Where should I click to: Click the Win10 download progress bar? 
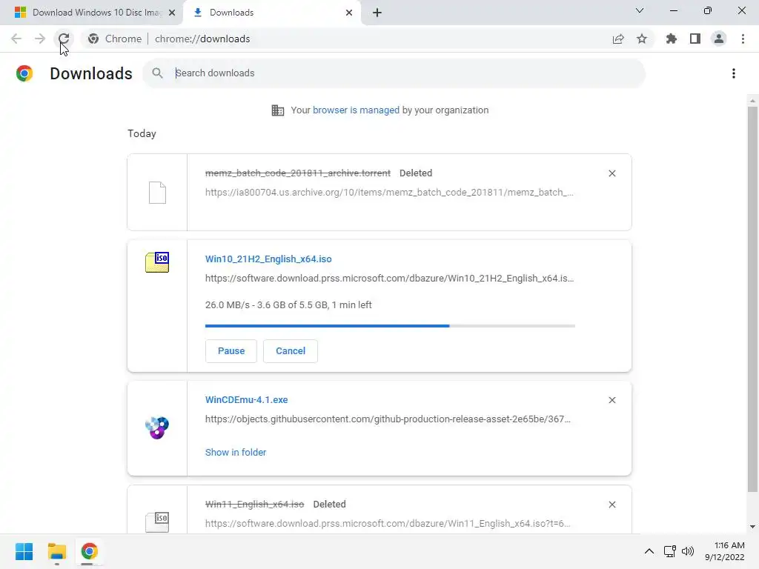[x=390, y=326]
